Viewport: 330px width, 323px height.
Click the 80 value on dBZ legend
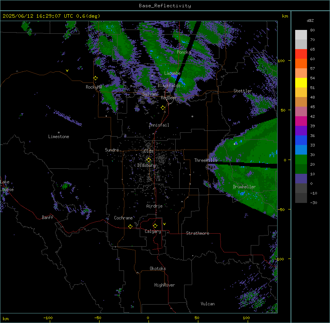312,30
